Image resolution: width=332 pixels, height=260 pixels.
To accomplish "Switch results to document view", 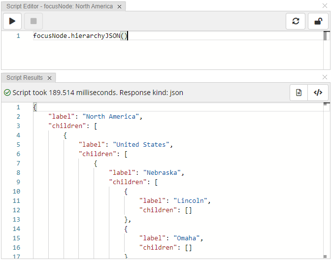I will (x=299, y=93).
